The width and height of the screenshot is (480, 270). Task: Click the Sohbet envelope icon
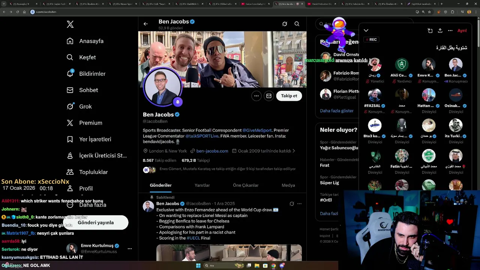[x=70, y=90]
